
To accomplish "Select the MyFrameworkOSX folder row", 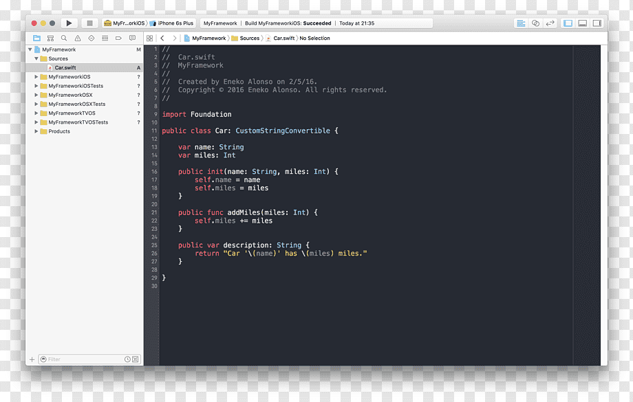I will click(x=85, y=95).
